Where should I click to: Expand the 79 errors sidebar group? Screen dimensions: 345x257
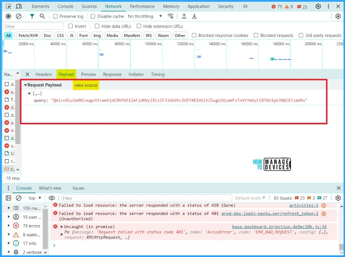tap(9, 225)
